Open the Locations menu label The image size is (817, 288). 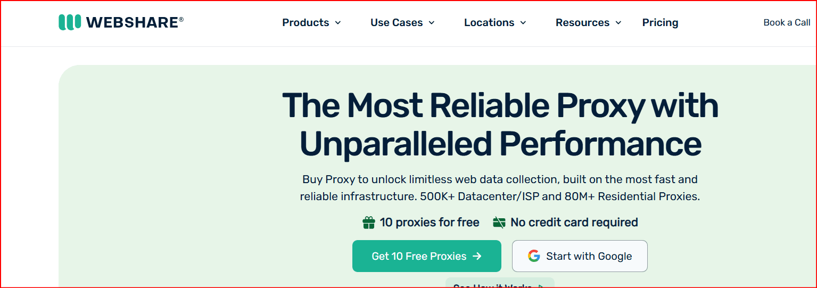click(489, 23)
